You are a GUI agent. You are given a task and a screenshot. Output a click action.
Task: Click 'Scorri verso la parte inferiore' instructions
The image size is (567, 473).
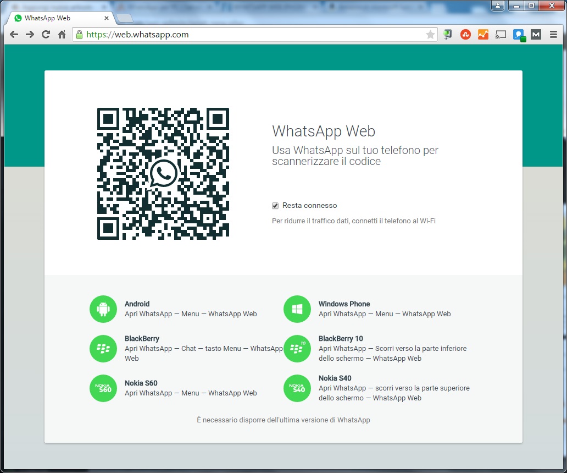coord(393,354)
